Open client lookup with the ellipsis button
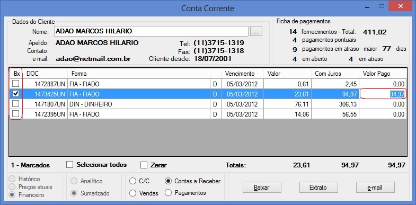The image size is (416, 205). [256, 31]
